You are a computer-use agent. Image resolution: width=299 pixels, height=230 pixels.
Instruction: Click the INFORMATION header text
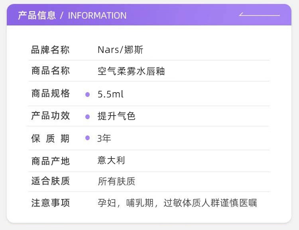pyautogui.click(x=97, y=15)
